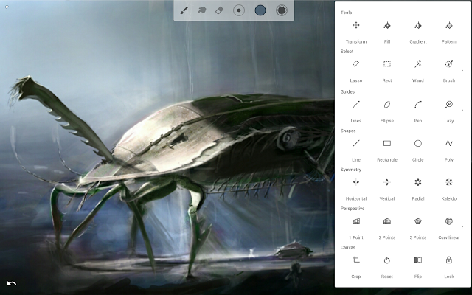Screen dimensions: 472x295
Task: Flip the canvas
Action: 418,260
